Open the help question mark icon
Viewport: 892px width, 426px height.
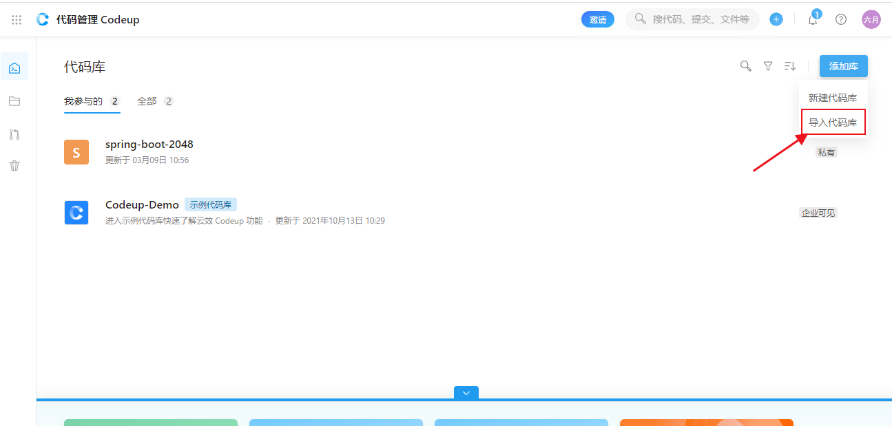coord(841,19)
